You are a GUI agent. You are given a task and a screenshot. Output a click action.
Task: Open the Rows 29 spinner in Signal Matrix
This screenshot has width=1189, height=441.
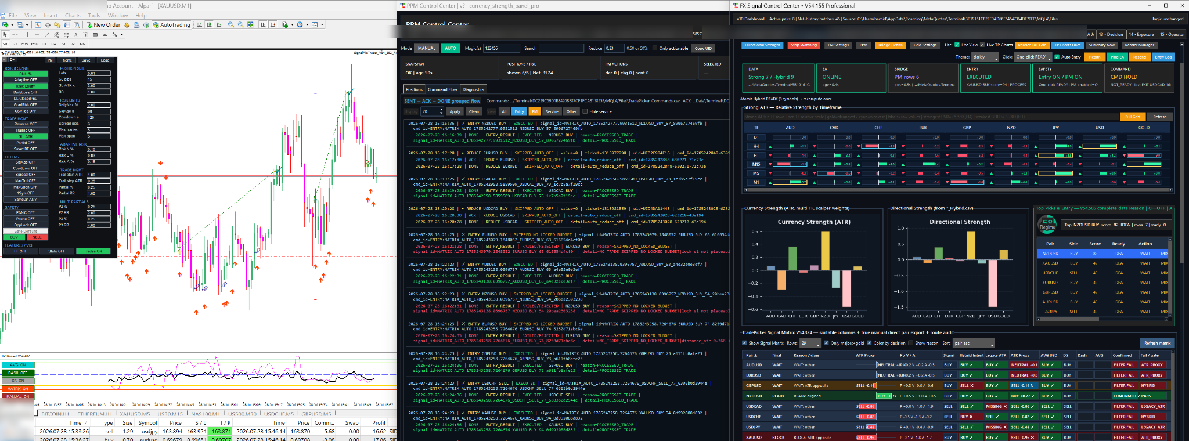810,343
